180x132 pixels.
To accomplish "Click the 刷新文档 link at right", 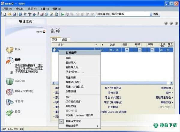I will coord(166,102).
